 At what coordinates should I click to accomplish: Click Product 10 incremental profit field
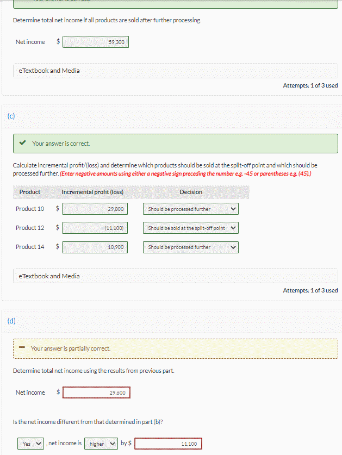(96, 209)
